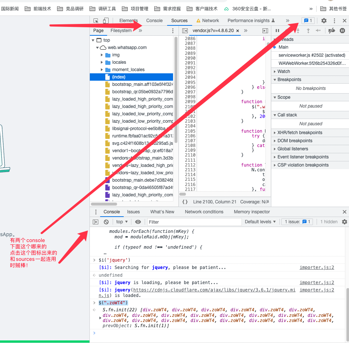
Task: Show more DevTools tabs chevron
Action: tap(288, 21)
